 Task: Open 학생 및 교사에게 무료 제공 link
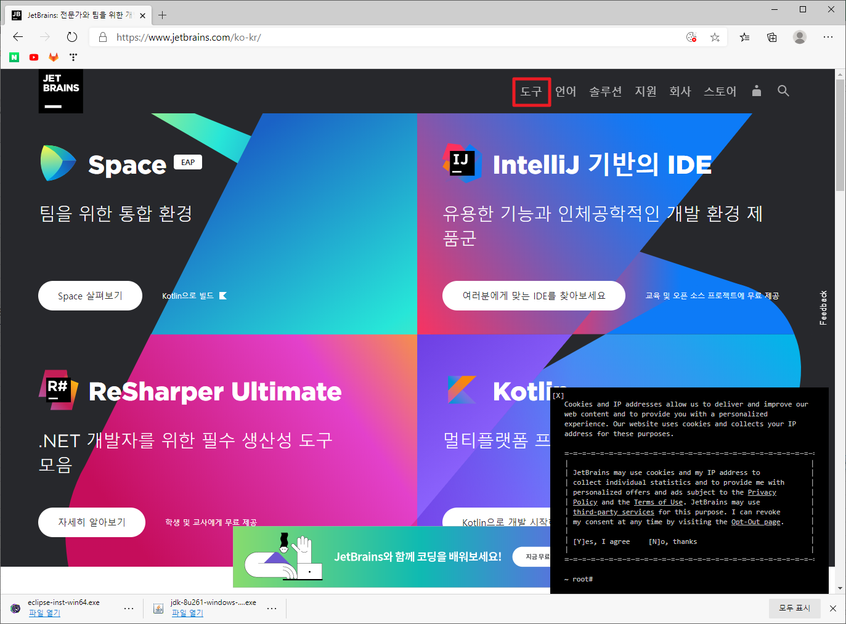coord(211,522)
